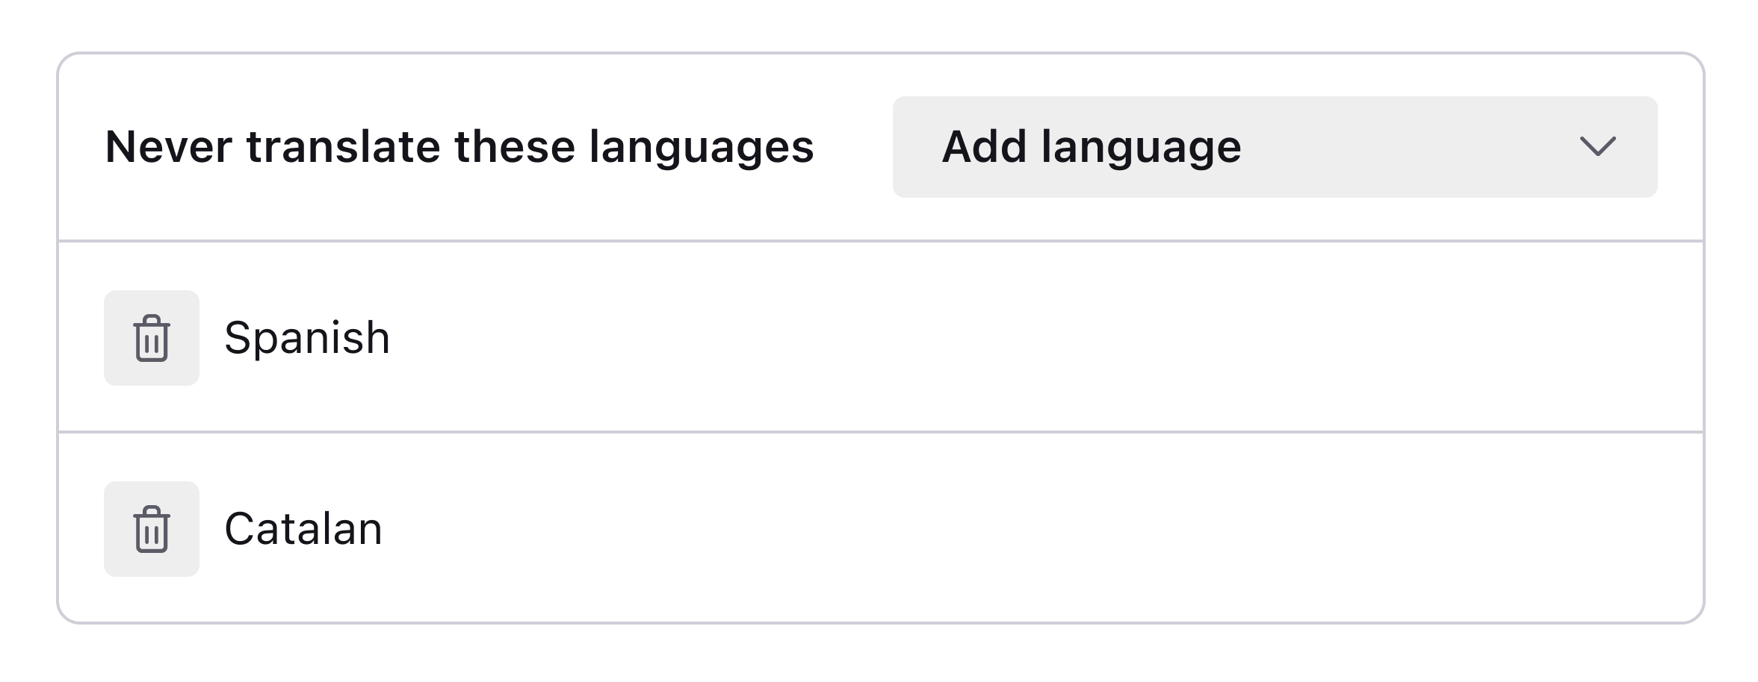Screen dimensions: 1758x682
Task: Click the Never translate these languages heading
Action: (459, 148)
